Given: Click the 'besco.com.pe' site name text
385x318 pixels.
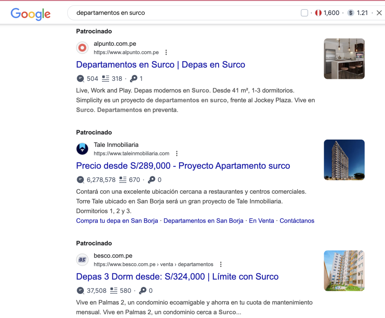Looking at the screenshot, I should [113, 255].
